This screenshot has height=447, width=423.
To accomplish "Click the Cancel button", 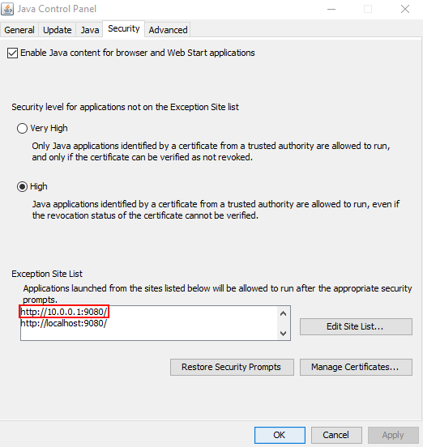I will coord(336,435).
